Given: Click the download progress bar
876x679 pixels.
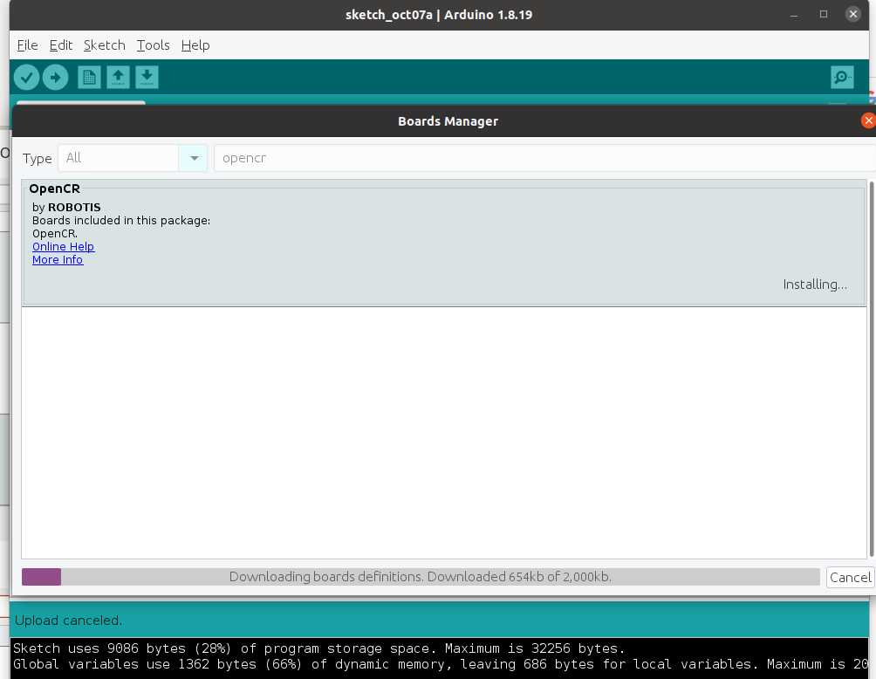Looking at the screenshot, I should coord(421,577).
